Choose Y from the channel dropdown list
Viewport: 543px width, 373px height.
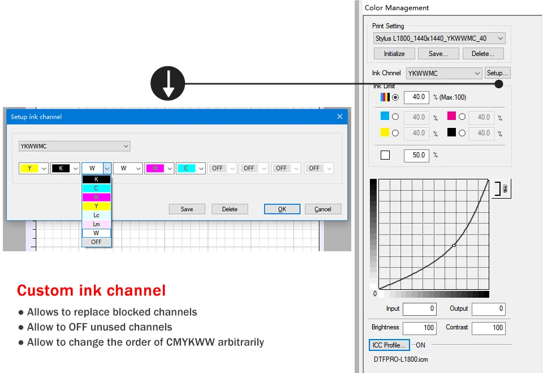[96, 206]
